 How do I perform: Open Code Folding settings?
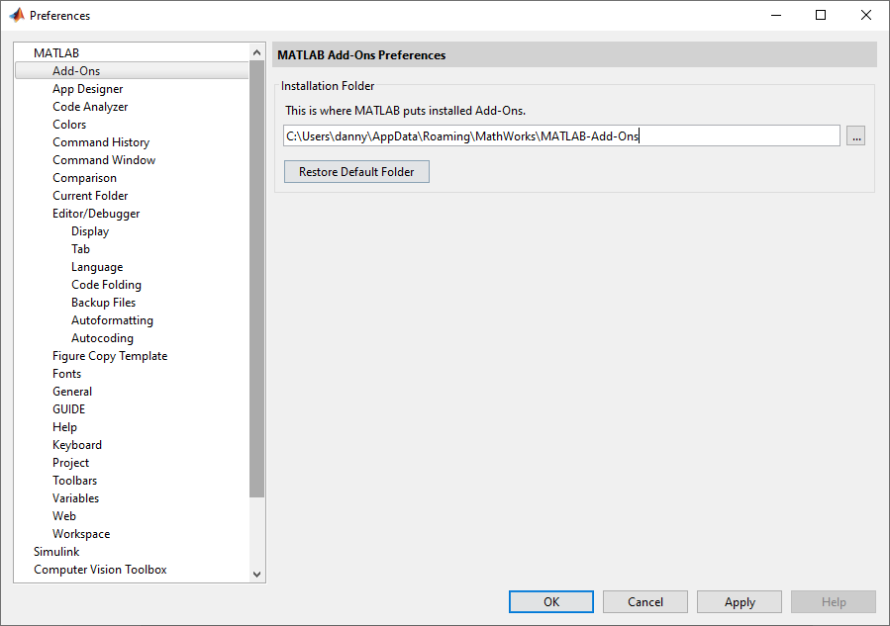[106, 285]
